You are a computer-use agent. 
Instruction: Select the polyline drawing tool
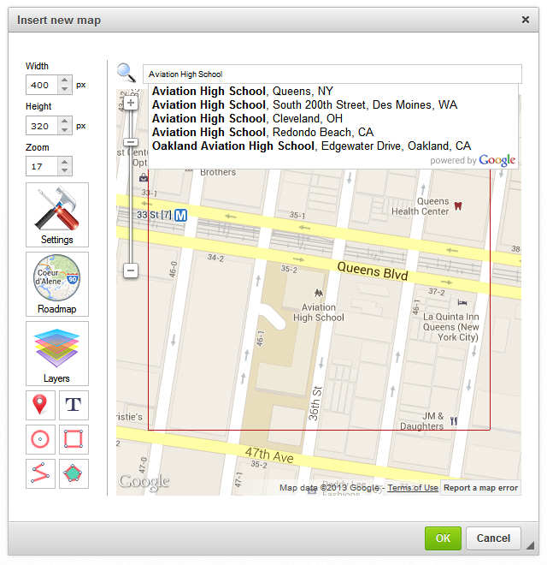tap(40, 473)
